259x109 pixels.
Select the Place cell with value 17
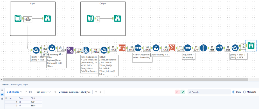pos(24,106)
